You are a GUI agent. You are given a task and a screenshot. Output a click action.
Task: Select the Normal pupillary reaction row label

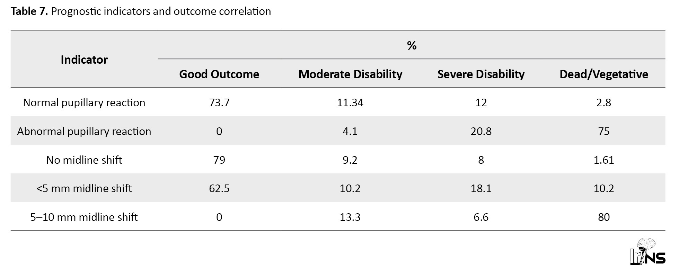coord(84,102)
